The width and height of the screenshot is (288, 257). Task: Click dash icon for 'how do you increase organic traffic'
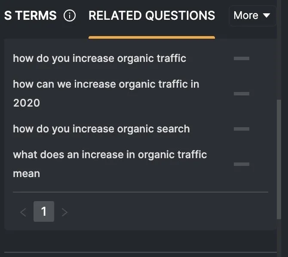pyautogui.click(x=241, y=58)
